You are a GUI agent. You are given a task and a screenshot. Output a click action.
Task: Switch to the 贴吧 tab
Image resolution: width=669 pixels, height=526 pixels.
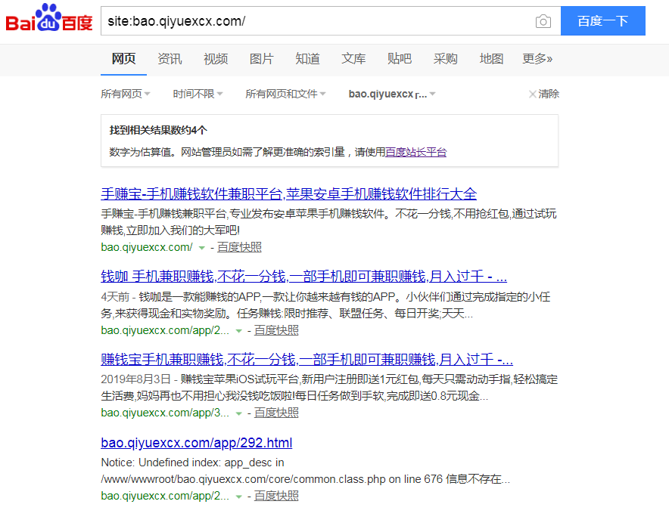coord(400,59)
